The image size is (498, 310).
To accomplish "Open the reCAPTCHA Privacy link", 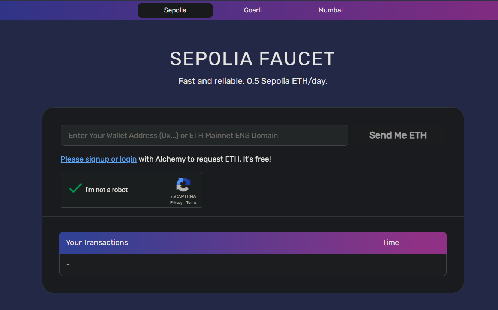I will coord(176,203).
